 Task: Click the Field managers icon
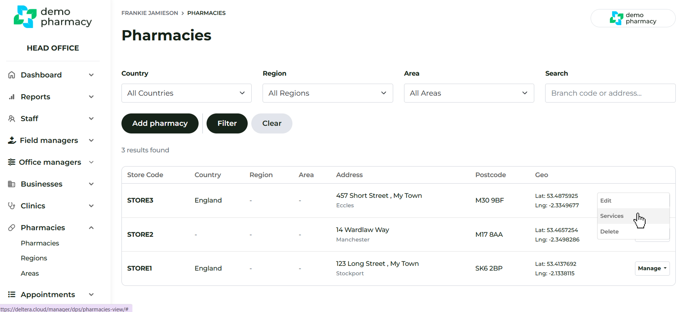click(x=12, y=140)
